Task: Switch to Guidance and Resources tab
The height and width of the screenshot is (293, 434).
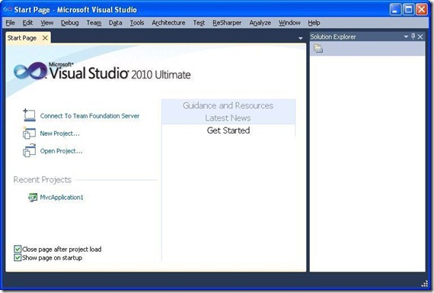Action: (228, 105)
